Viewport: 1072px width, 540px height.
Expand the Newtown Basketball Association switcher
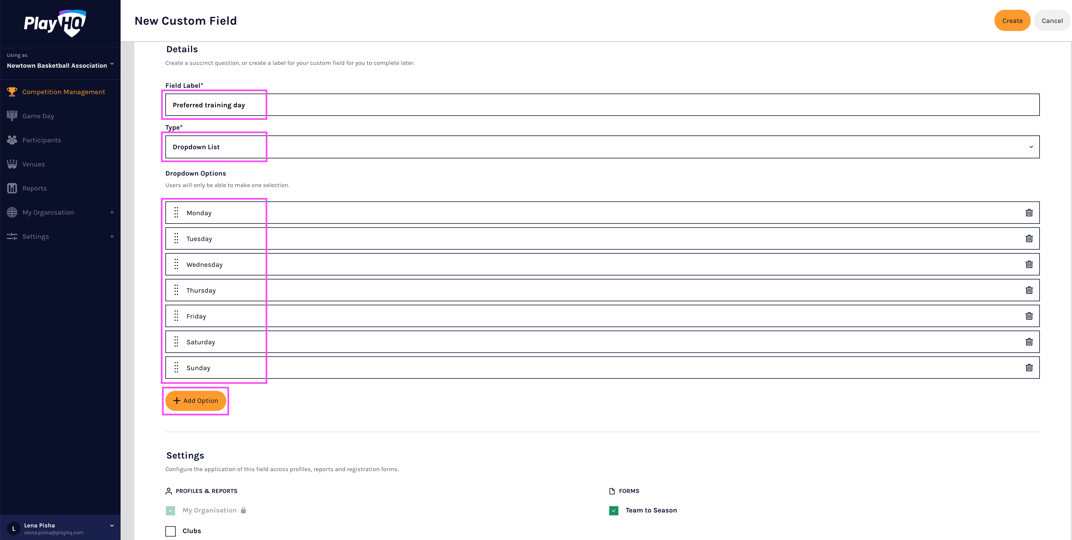60,65
